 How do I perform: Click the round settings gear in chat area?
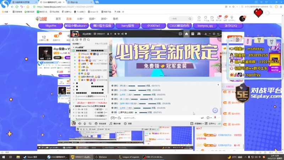pos(215,110)
